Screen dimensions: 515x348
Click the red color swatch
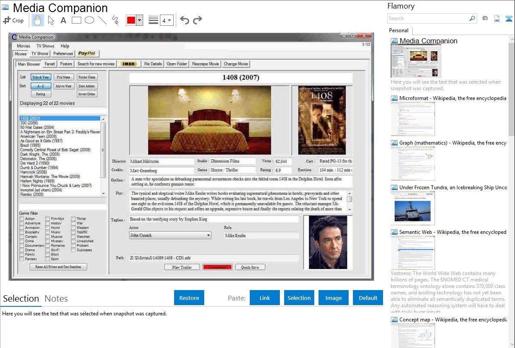click(x=131, y=20)
